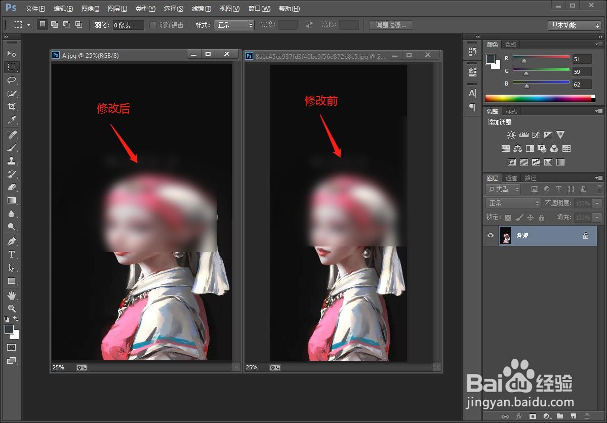
Task: Select the Eraser tool
Action: tap(12, 187)
